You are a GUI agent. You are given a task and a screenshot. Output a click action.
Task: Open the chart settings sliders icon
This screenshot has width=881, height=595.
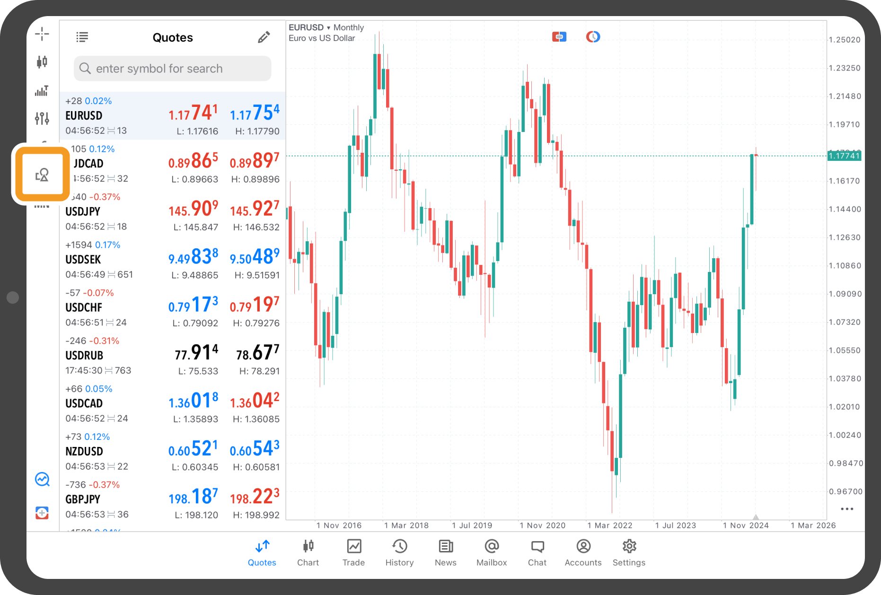pyautogui.click(x=42, y=118)
